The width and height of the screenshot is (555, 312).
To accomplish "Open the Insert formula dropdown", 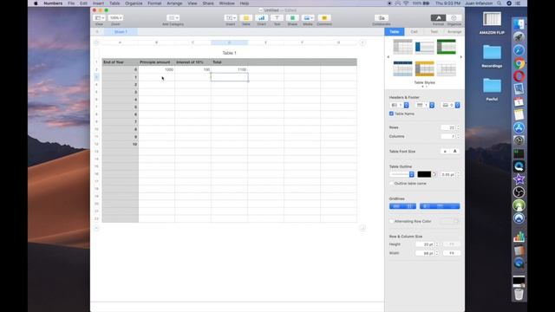I will (x=231, y=18).
